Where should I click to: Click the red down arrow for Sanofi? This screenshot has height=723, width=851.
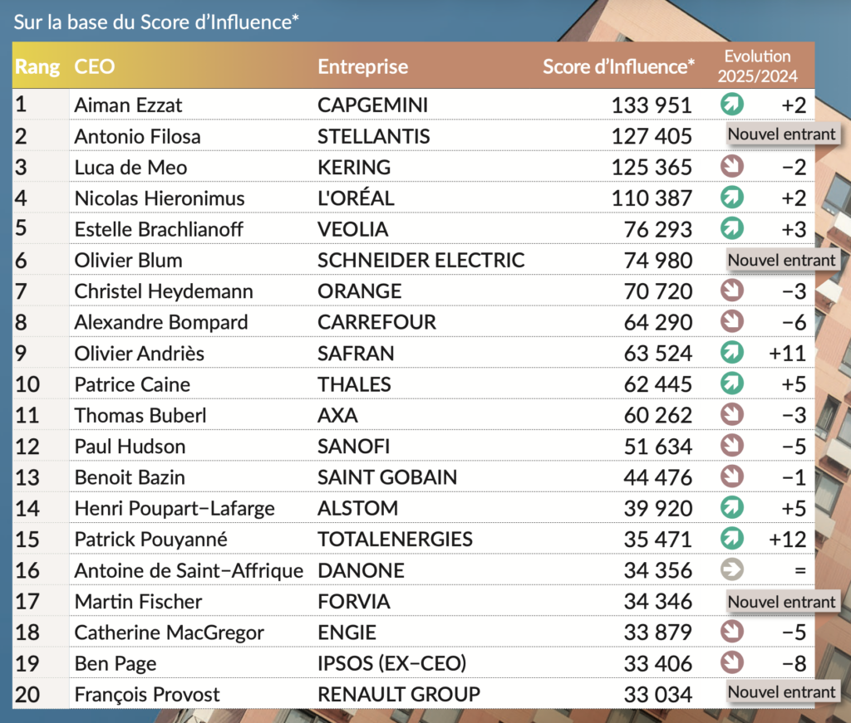[731, 446]
